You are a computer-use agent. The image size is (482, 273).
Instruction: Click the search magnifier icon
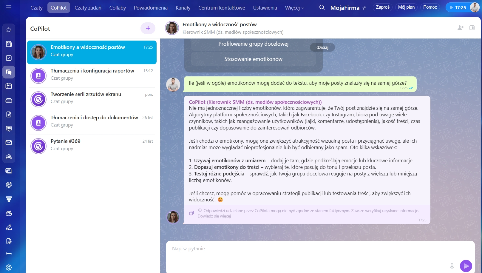(x=322, y=7)
